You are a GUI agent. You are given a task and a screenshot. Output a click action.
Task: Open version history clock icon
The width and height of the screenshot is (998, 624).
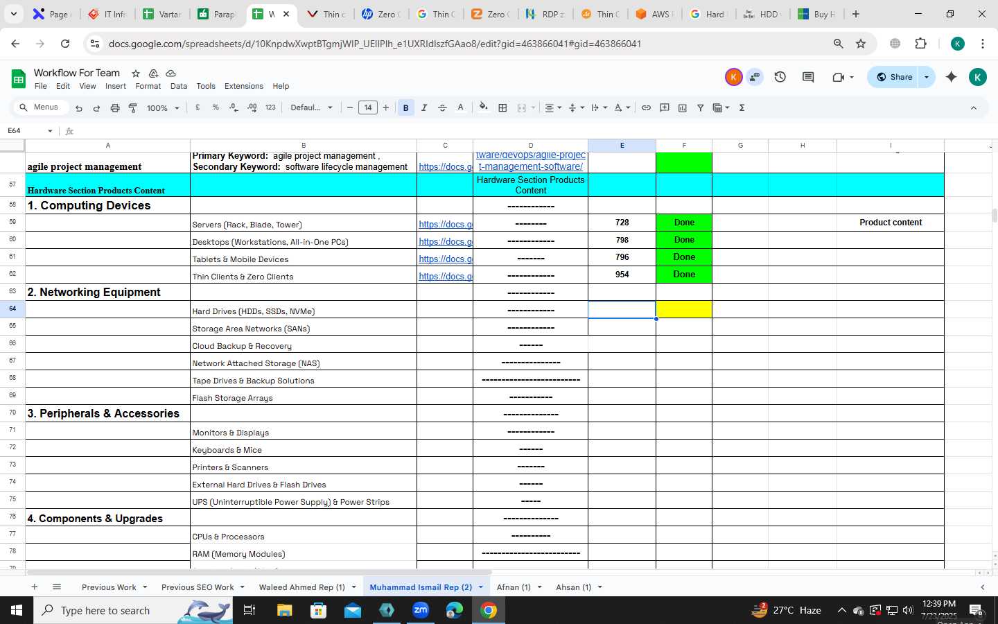(x=780, y=77)
